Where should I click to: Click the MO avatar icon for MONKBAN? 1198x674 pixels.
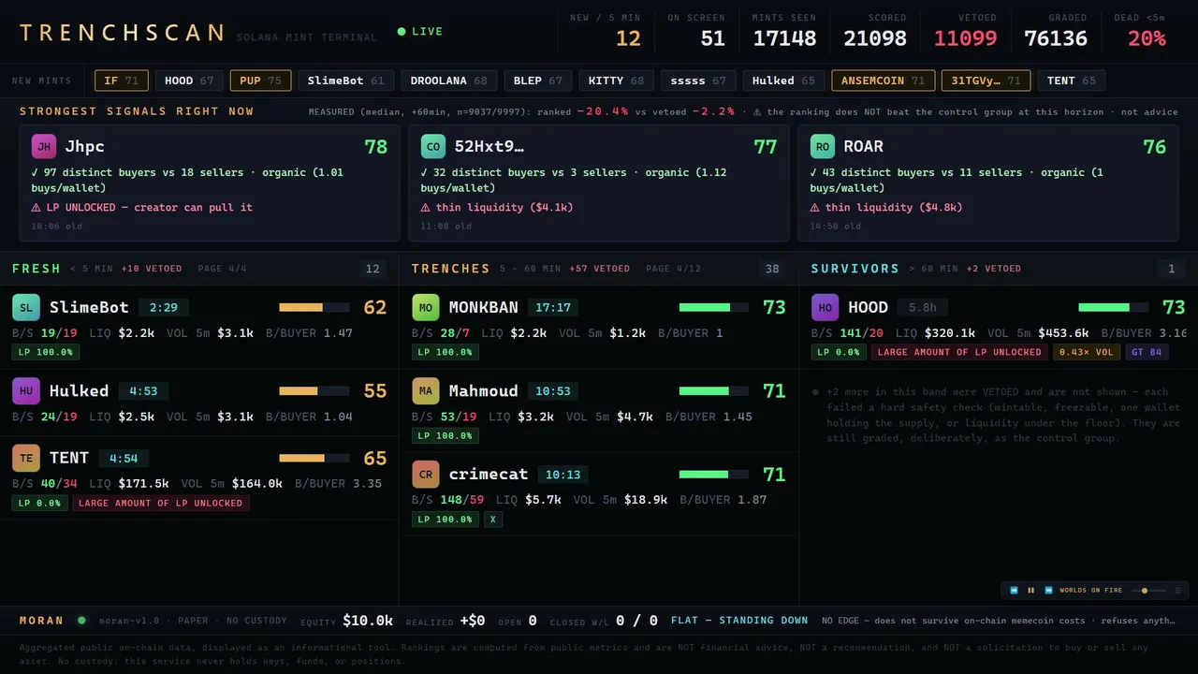tap(426, 307)
